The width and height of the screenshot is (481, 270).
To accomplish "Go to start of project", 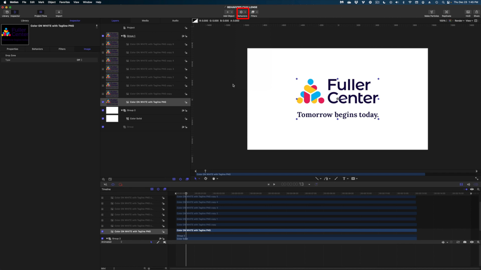I will click(268, 184).
